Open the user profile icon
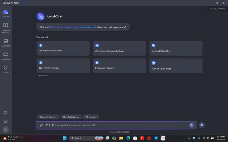This screenshot has height=142, width=228. click(x=6, y=130)
